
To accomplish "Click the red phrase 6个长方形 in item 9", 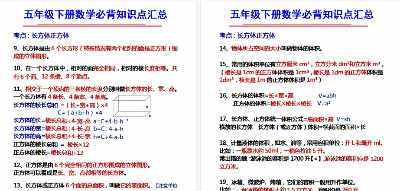I will 65,48.
